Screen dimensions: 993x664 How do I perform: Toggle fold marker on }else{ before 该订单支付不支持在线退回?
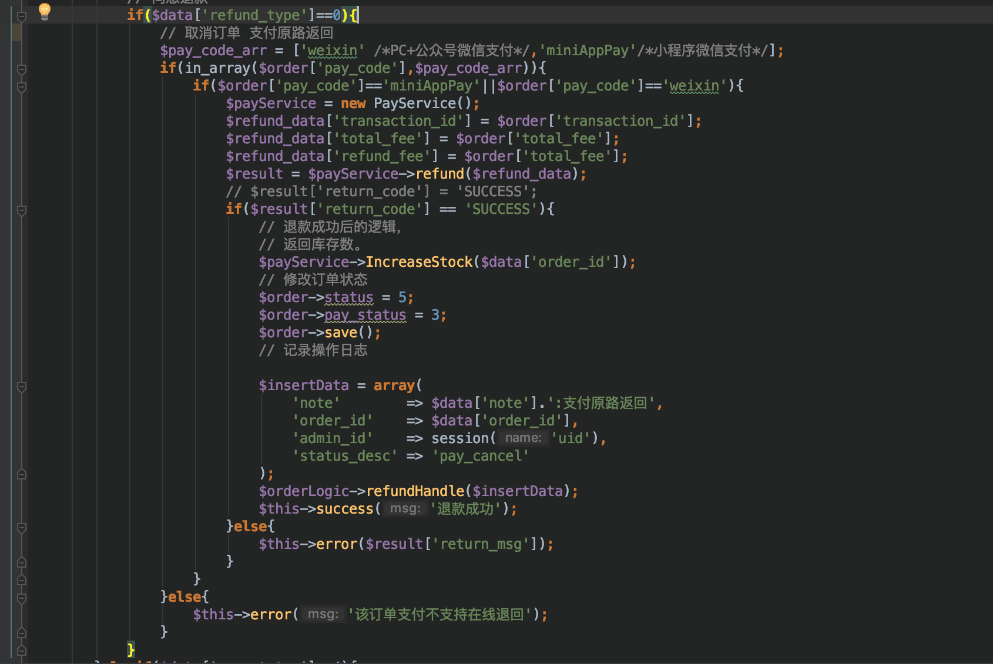pyautogui.click(x=22, y=598)
